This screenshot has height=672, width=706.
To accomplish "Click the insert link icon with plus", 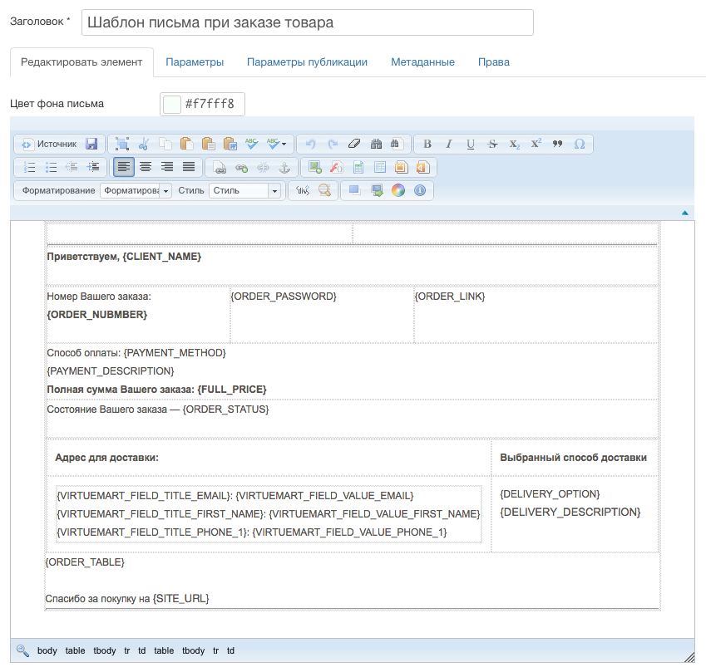I will pyautogui.click(x=242, y=167).
